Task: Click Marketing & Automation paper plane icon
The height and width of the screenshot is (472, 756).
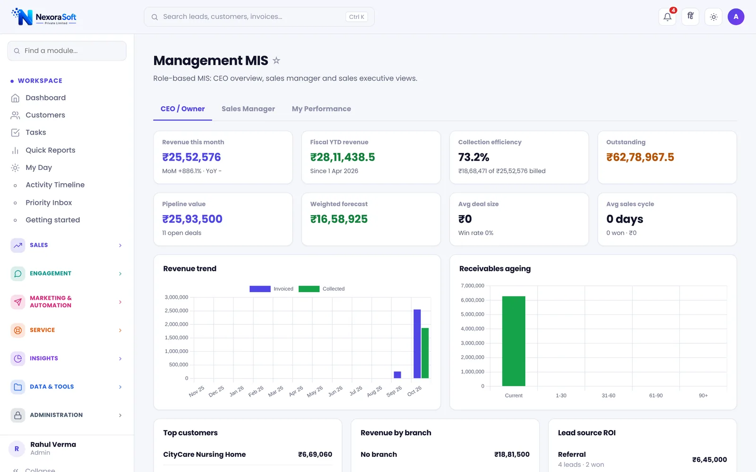Action: (18, 302)
